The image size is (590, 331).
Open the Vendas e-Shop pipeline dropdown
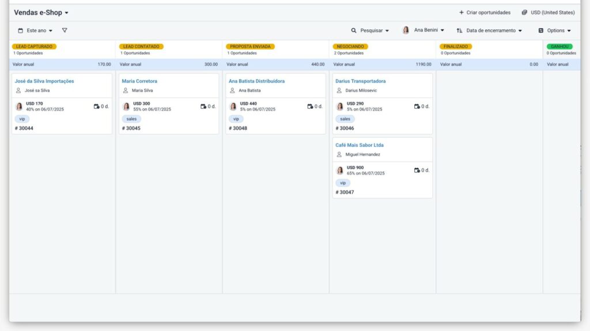[x=41, y=13]
